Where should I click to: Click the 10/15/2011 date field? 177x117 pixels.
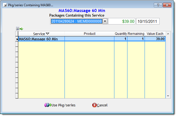coord(148,21)
